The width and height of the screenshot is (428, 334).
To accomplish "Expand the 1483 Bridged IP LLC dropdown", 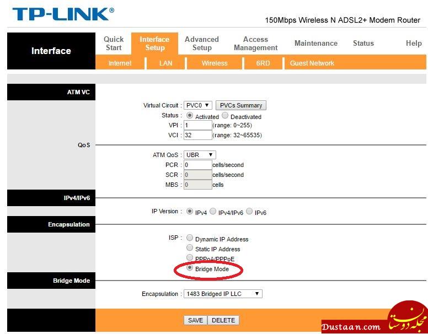I will pyautogui.click(x=223, y=294).
